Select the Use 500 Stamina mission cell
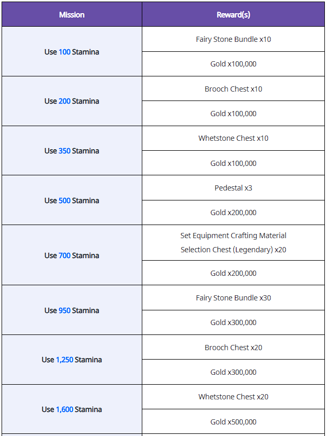Screen dimensions: 327x436 [72, 200]
